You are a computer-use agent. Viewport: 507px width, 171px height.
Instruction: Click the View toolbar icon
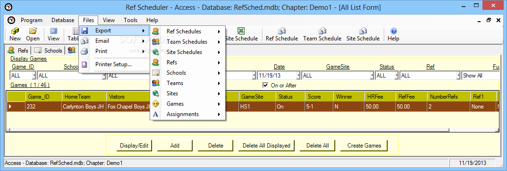coord(53,31)
